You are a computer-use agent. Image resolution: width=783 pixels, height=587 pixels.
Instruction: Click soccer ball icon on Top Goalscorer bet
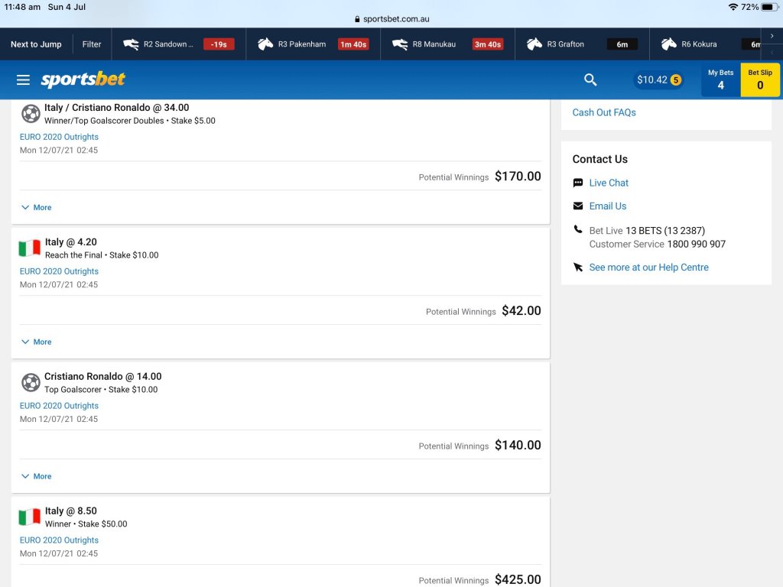coord(31,383)
